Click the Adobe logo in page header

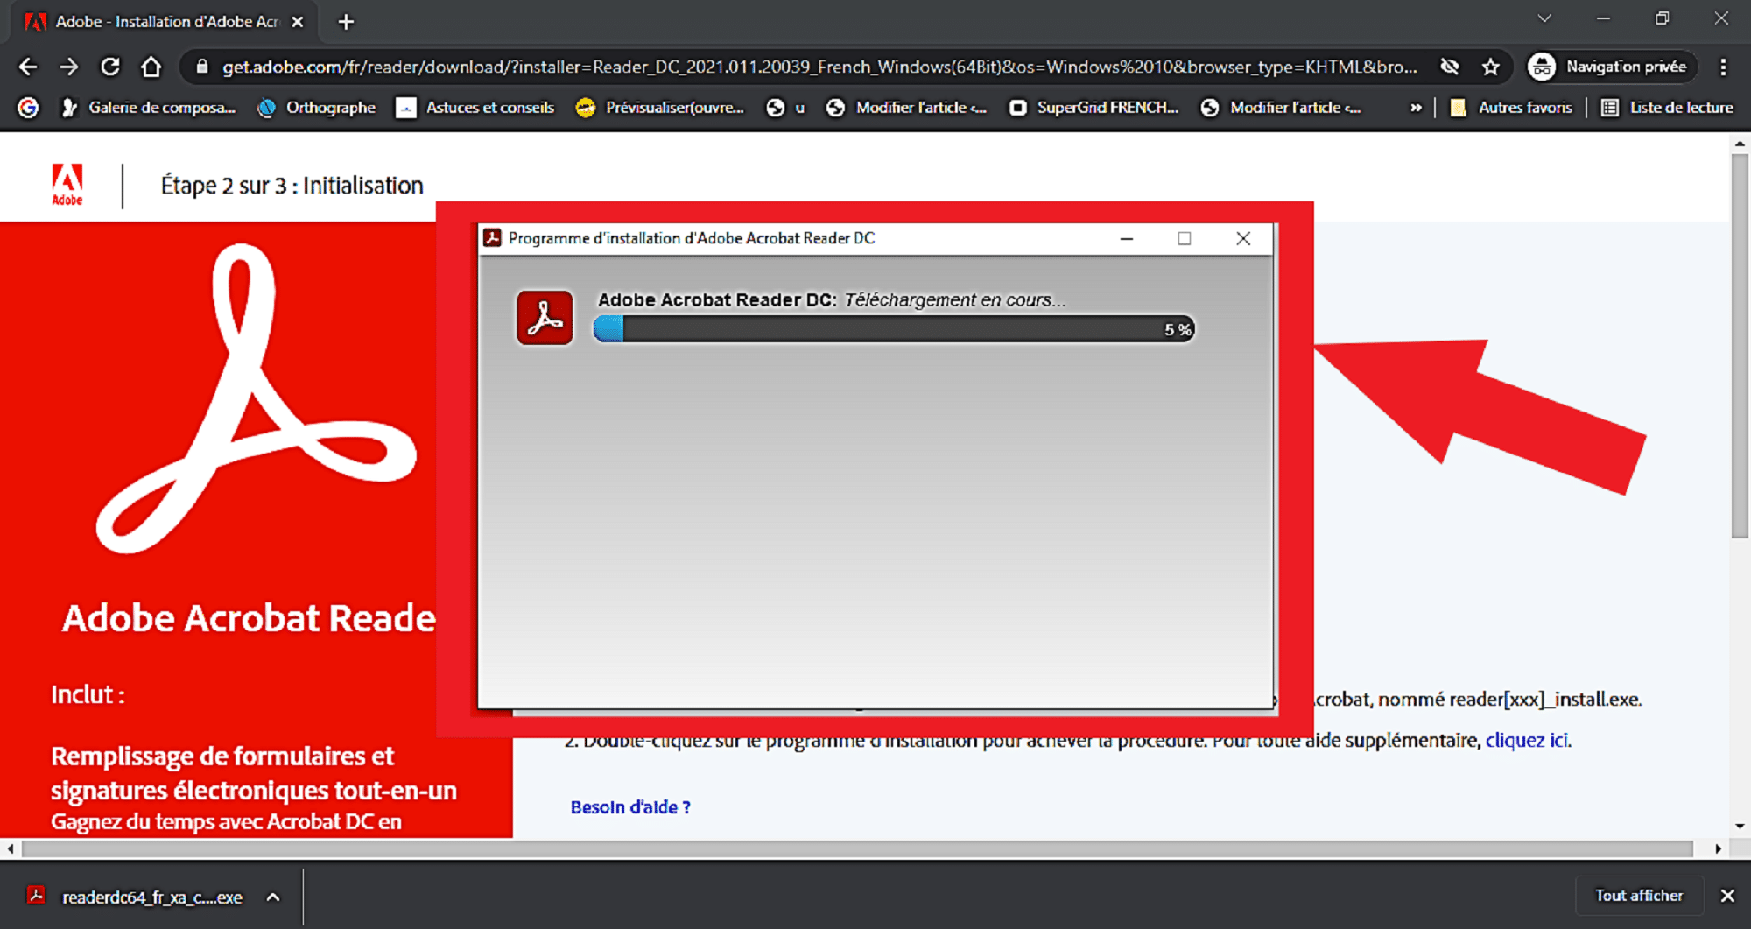[x=67, y=185]
